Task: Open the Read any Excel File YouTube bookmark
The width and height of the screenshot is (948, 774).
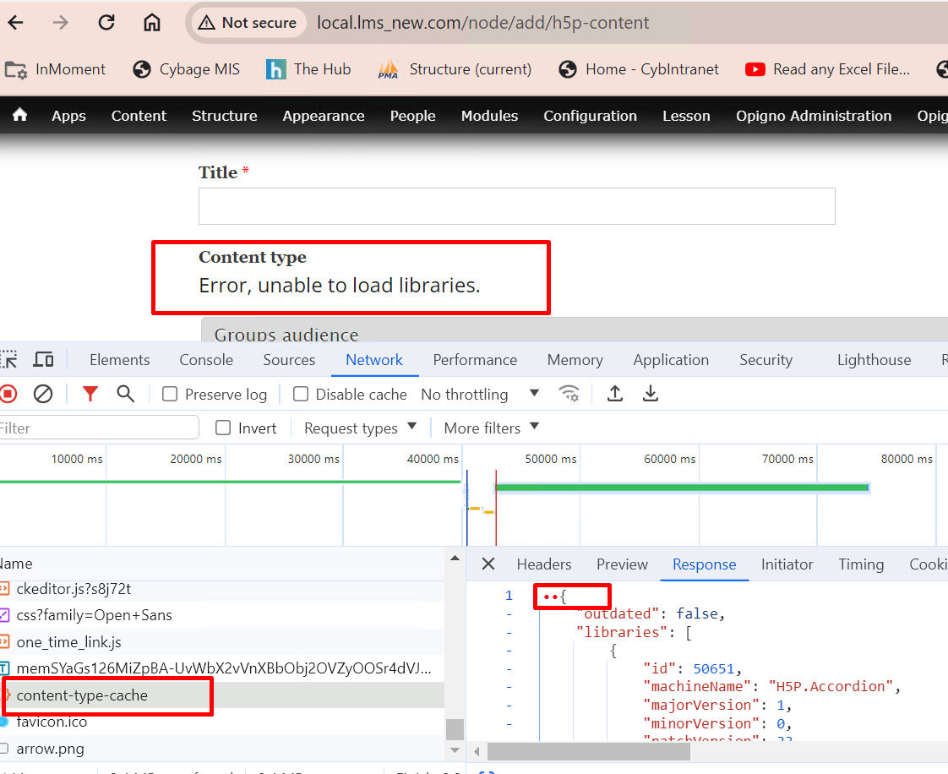Action: coord(827,69)
